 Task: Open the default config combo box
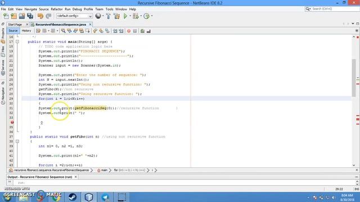point(74,16)
